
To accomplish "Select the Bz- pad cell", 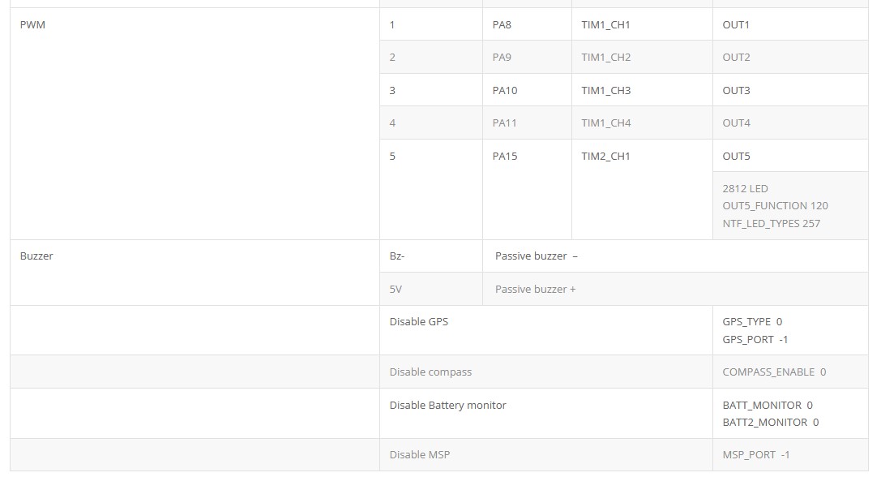I will pos(431,256).
